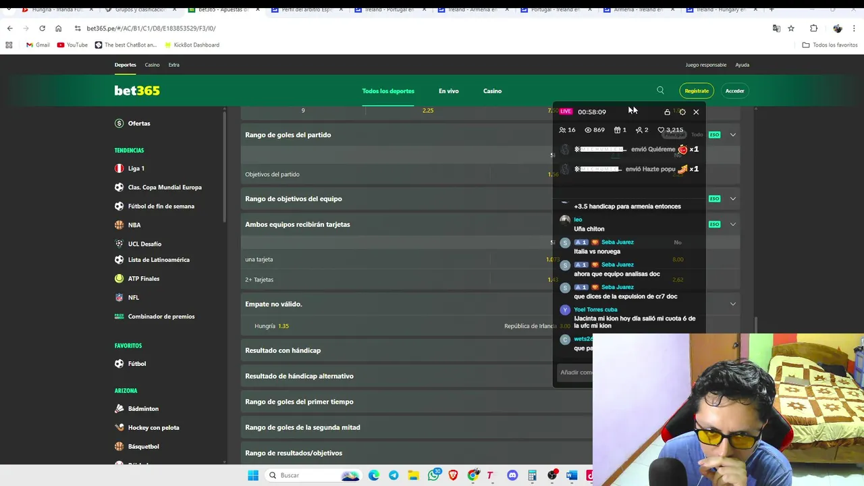Click the Hockey con pelota icon
The height and width of the screenshot is (486, 864).
coord(119,427)
